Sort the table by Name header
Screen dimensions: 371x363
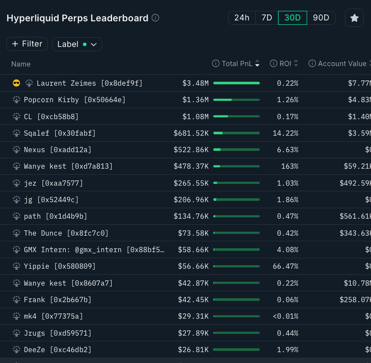[x=21, y=64]
